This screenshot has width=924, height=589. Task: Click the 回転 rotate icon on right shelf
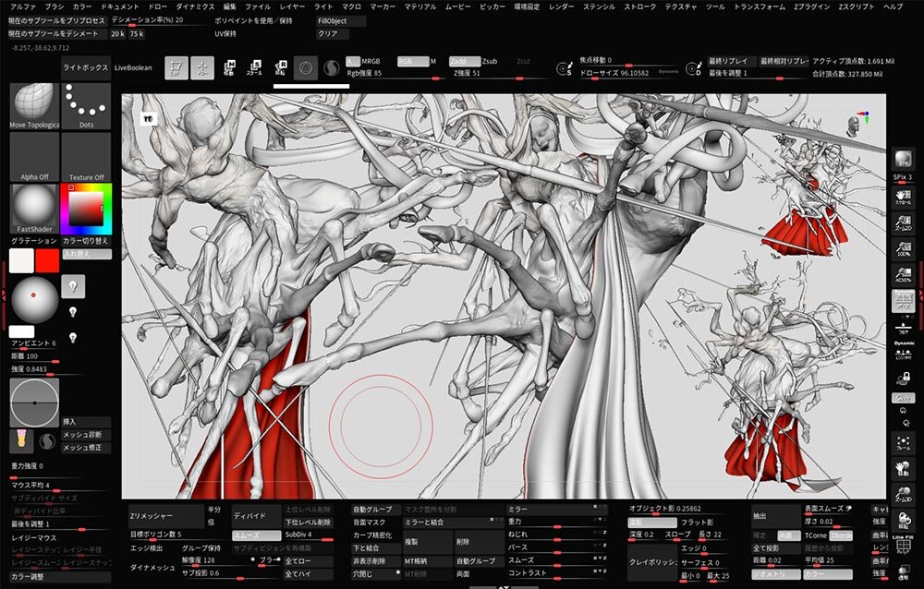903,522
